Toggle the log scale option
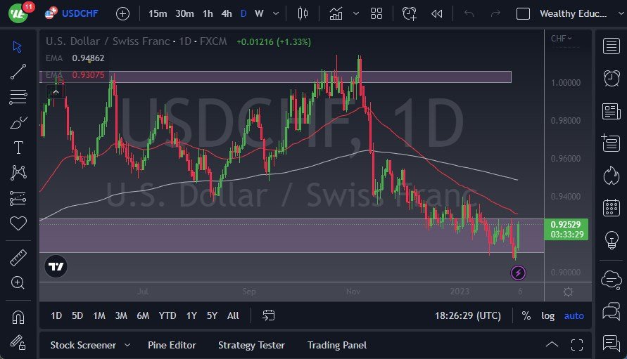The height and width of the screenshot is (359, 627). pyautogui.click(x=547, y=315)
